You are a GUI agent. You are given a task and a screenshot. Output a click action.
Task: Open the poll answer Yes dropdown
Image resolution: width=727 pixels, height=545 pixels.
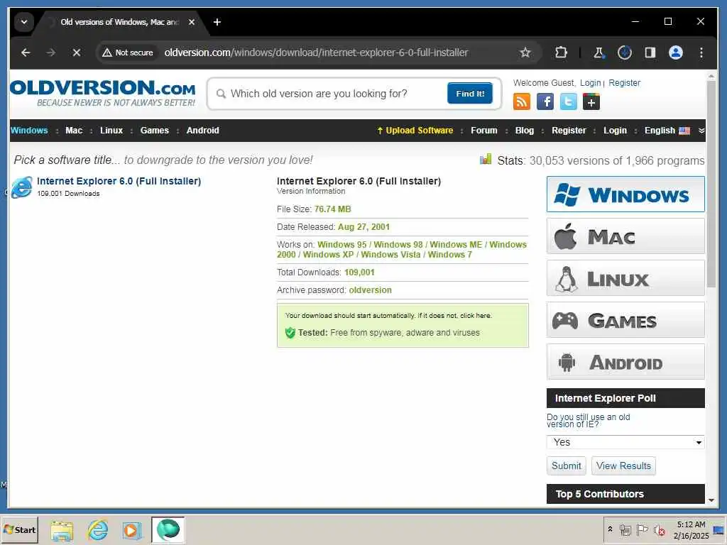click(x=625, y=442)
